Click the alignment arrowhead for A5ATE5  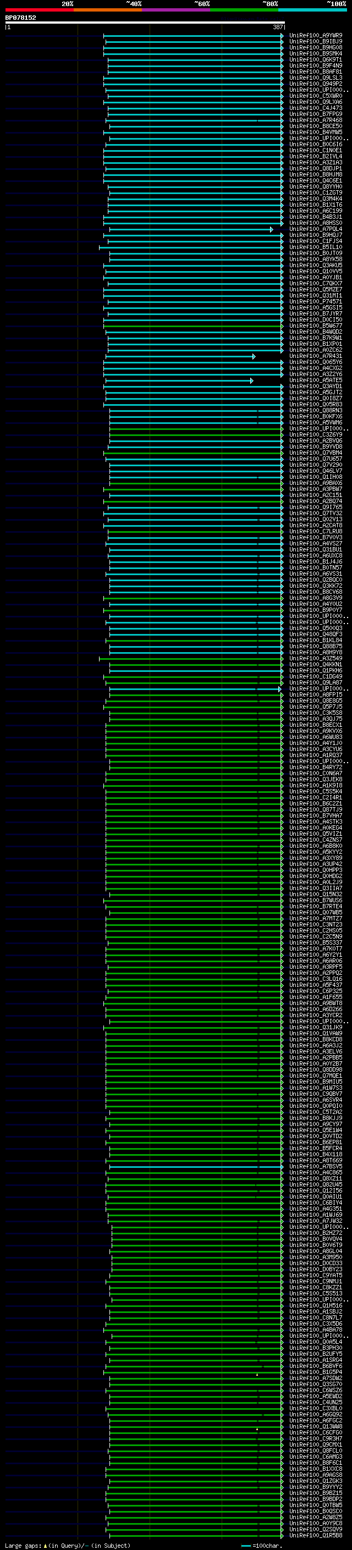(x=251, y=380)
